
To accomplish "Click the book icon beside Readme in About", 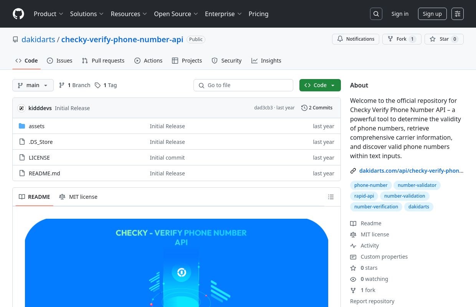I will [x=353, y=223].
